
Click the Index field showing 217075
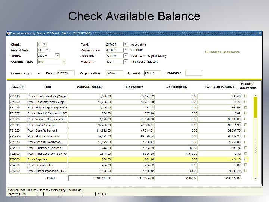[46, 56]
